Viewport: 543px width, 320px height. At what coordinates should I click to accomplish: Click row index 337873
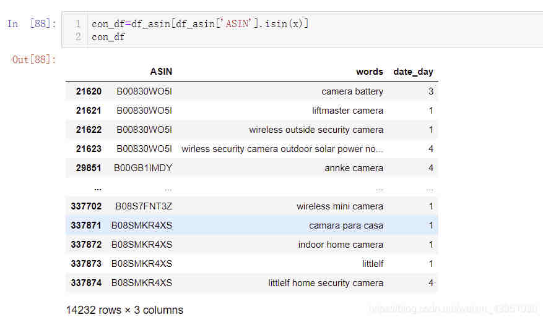(x=86, y=264)
